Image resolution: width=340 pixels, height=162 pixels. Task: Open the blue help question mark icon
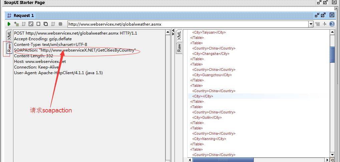pyautogui.click(x=332, y=24)
